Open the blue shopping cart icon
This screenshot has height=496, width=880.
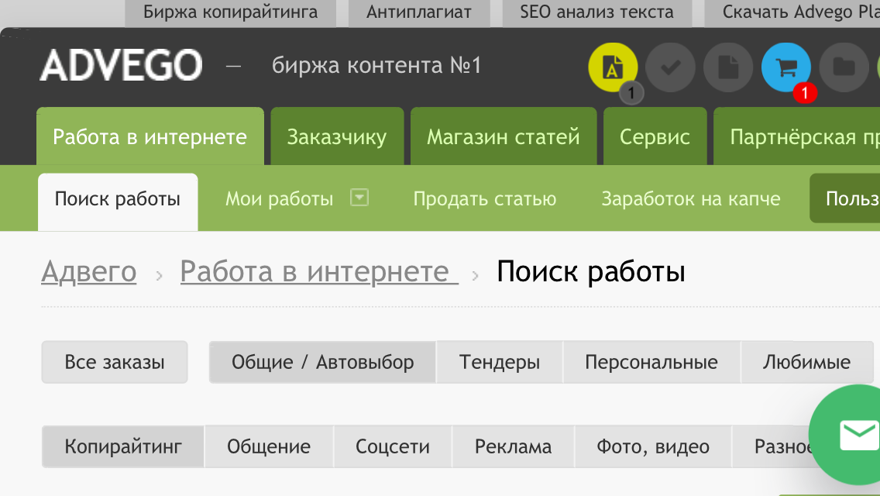click(x=786, y=67)
